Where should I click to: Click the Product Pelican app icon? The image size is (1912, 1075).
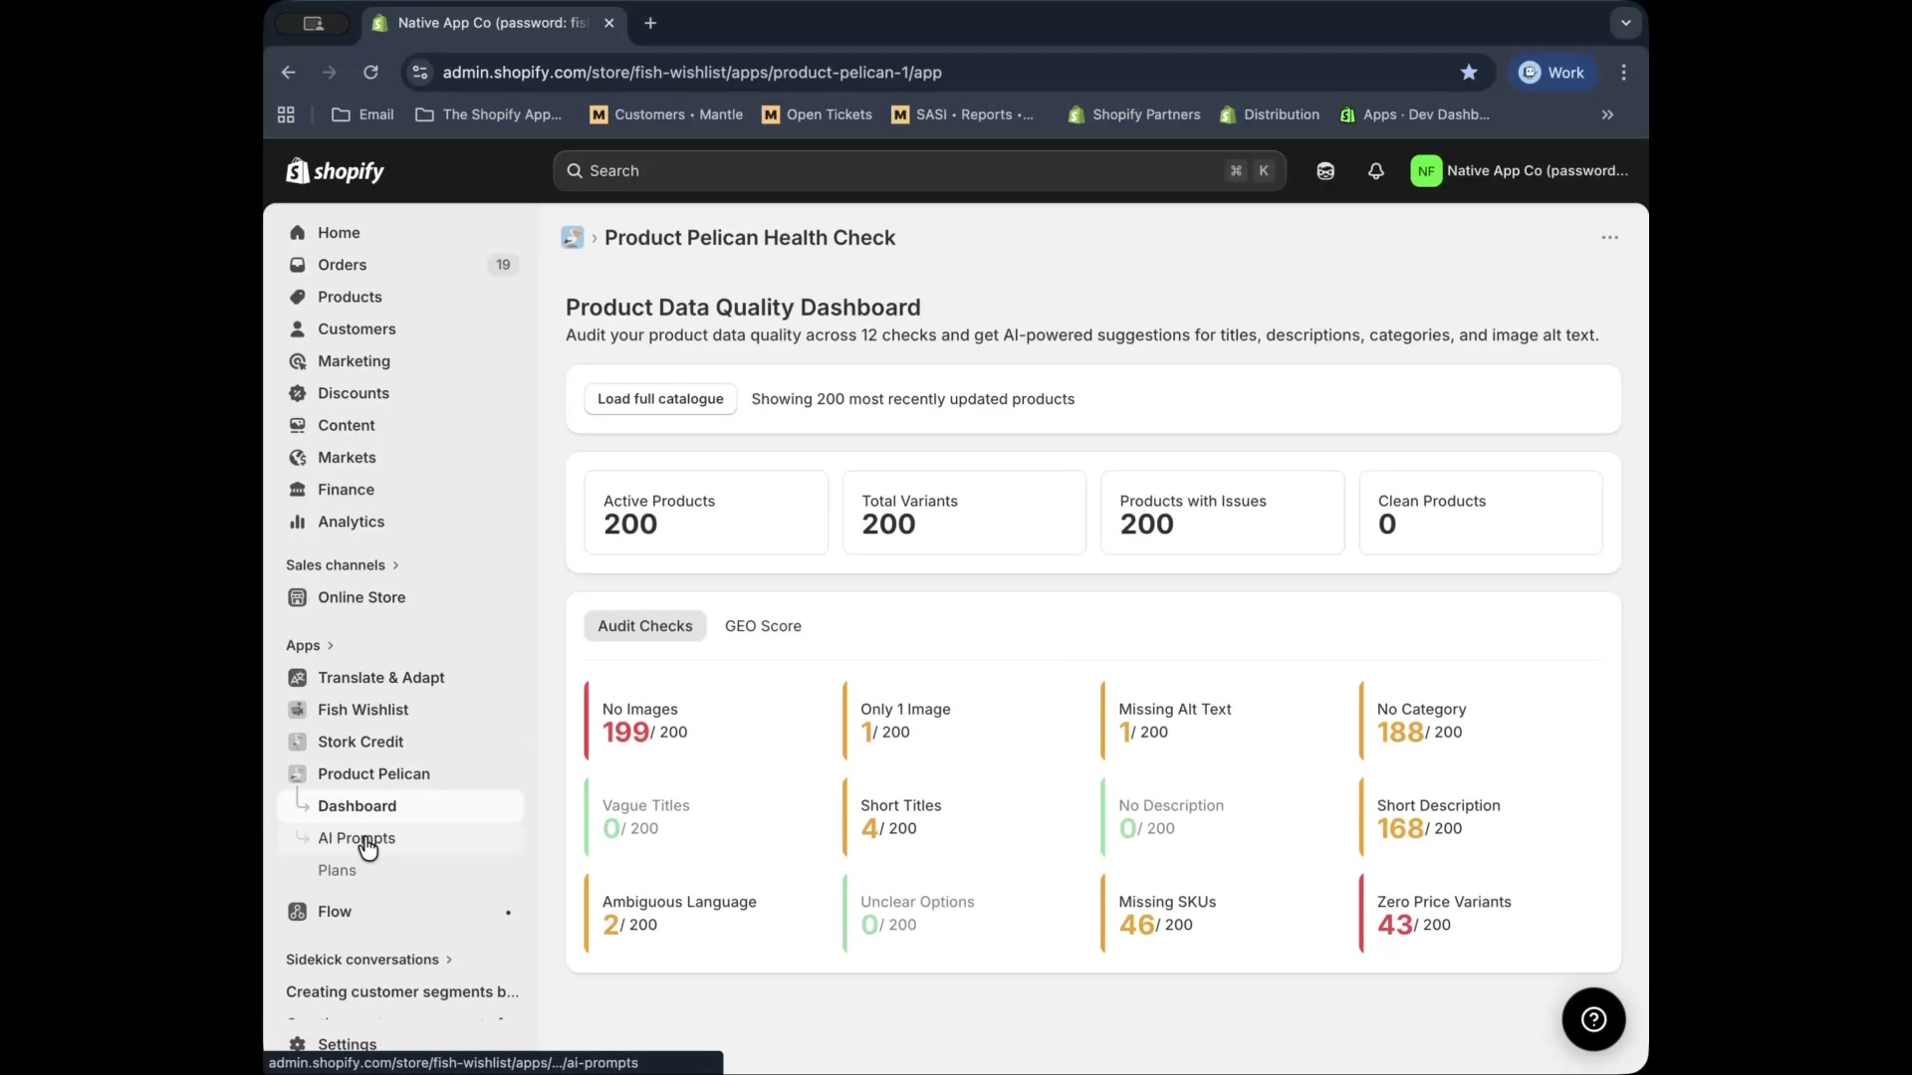click(299, 773)
